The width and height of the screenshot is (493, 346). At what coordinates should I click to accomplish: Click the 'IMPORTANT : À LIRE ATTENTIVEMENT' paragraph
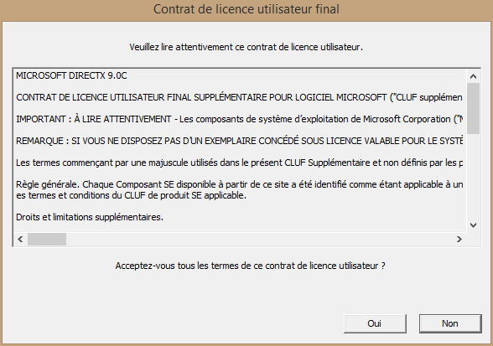click(x=239, y=119)
